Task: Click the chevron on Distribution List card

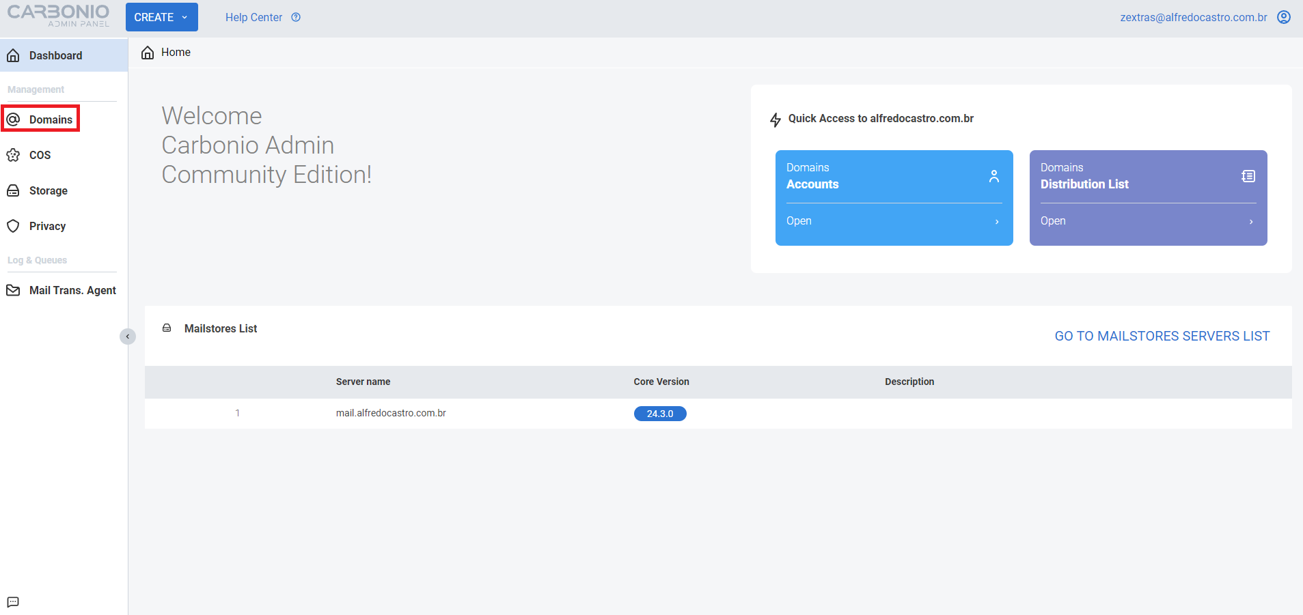Action: coord(1251,222)
